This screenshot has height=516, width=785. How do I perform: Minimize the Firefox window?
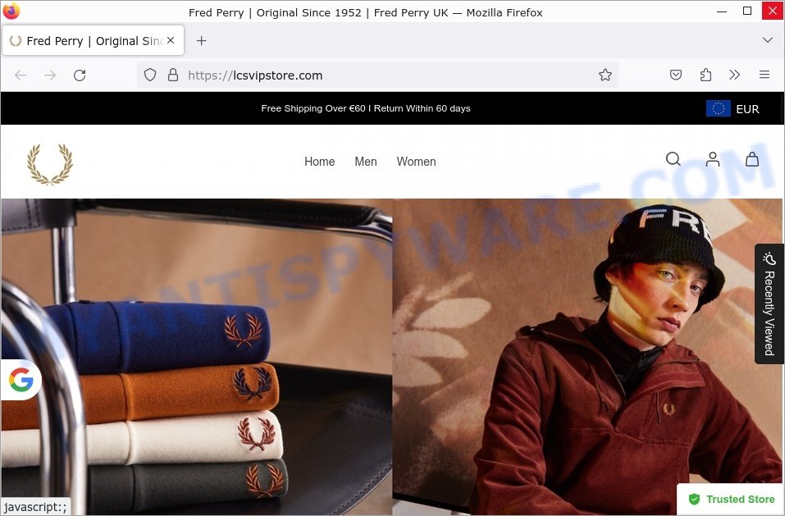click(721, 11)
